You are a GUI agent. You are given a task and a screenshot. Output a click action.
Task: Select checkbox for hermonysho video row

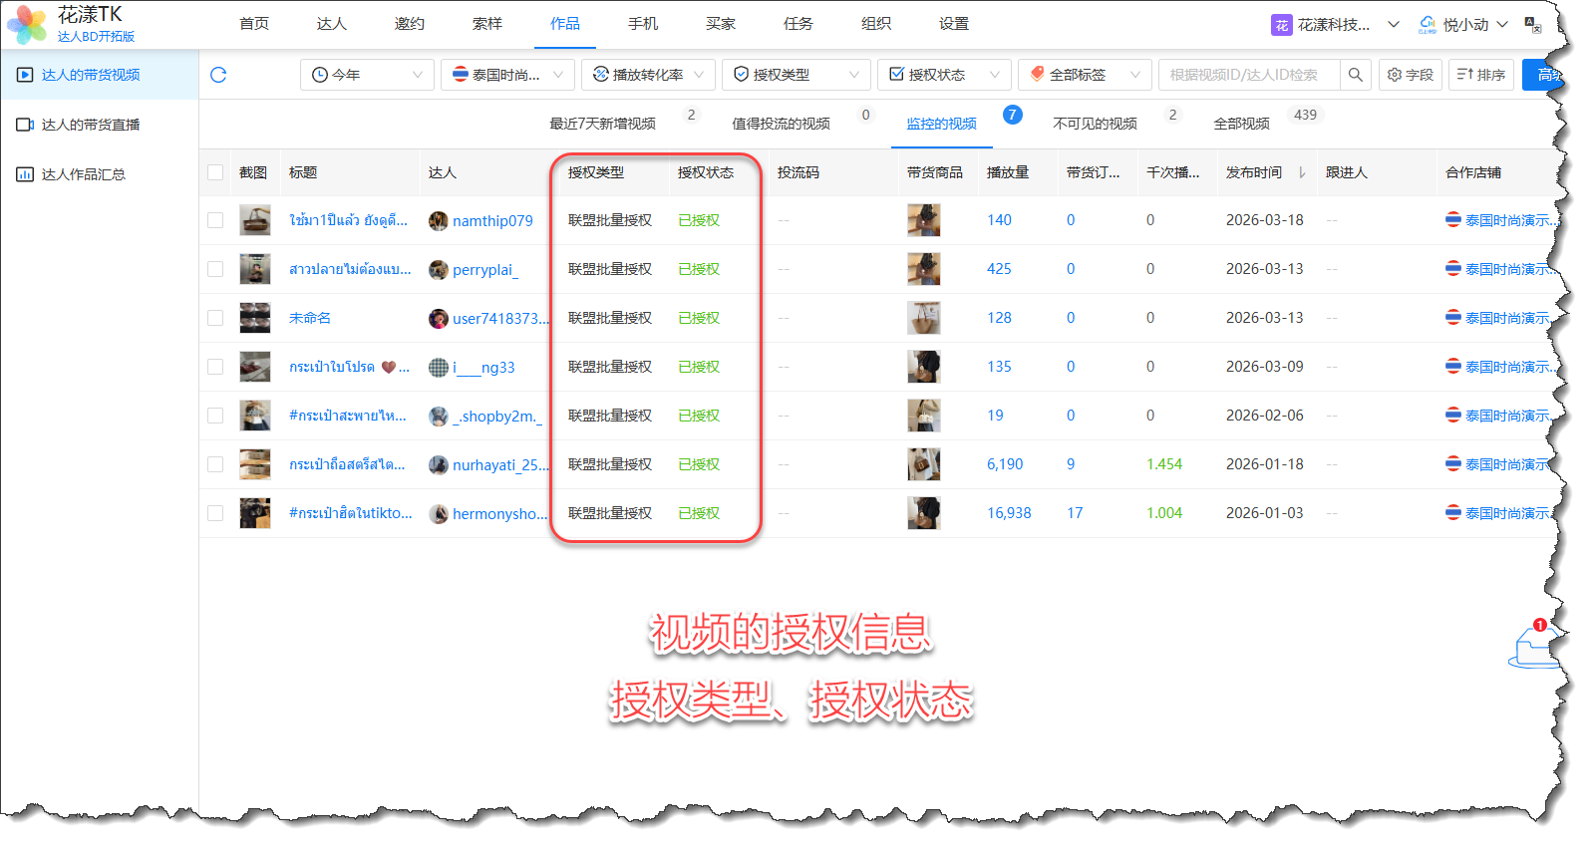click(x=215, y=513)
